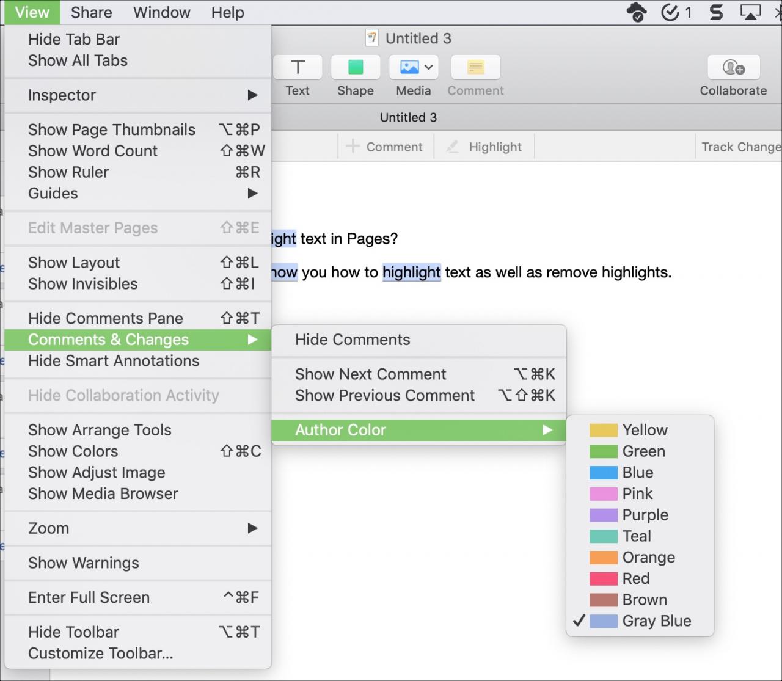The width and height of the screenshot is (782, 681).
Task: Select the green Shape tool icon
Action: [x=355, y=67]
